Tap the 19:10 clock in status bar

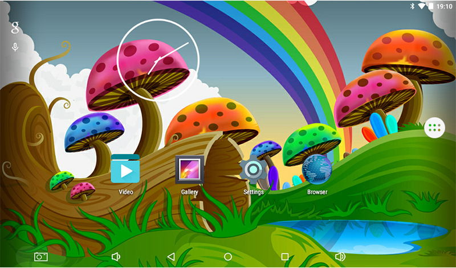tap(445, 6)
